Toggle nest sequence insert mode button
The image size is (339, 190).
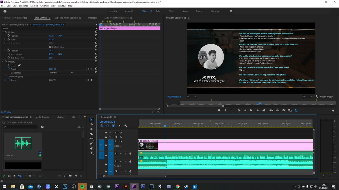coord(101,126)
